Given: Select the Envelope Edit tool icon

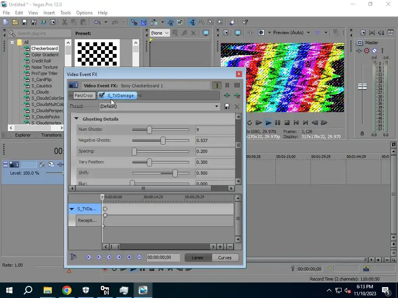Looking at the screenshot, I should click(201, 22).
